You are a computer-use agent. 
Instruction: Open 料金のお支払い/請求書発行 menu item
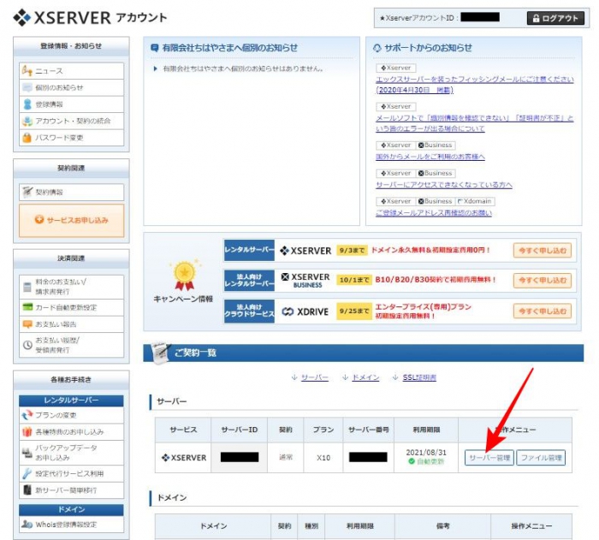click(71, 287)
